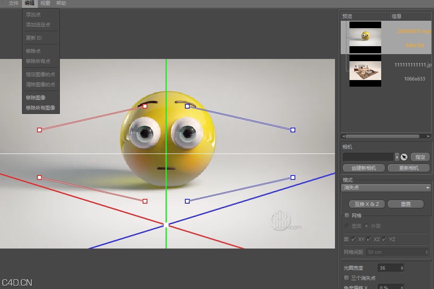
Task: Open the 模式 dropdown showing 消失点
Action: pyautogui.click(x=386, y=187)
